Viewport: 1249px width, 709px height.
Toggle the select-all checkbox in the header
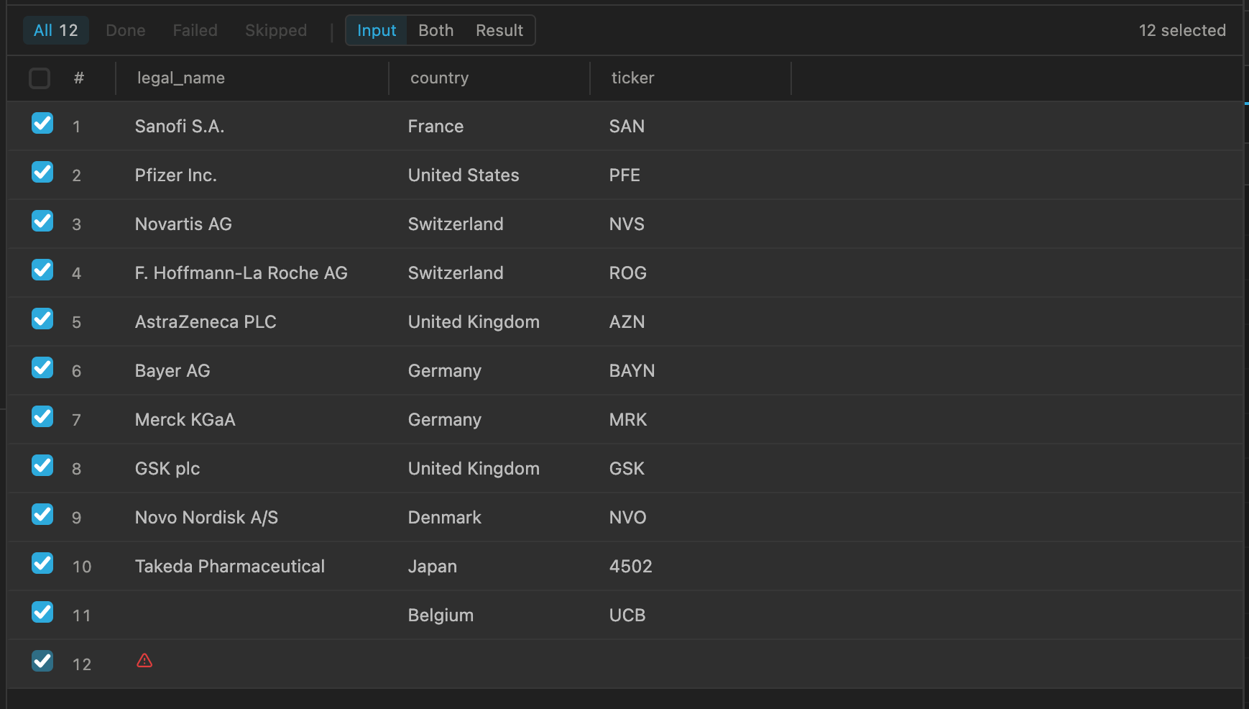[x=40, y=78]
